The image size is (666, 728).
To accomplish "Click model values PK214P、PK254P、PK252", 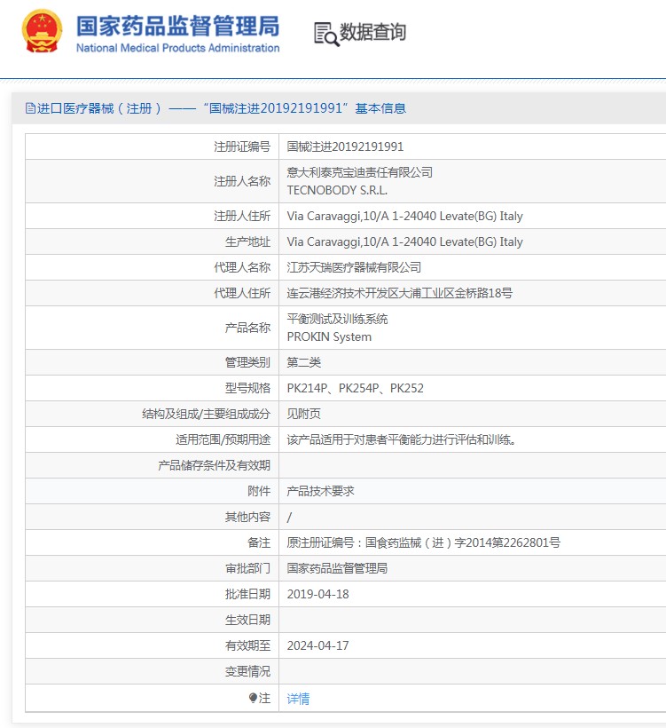I will tap(356, 388).
